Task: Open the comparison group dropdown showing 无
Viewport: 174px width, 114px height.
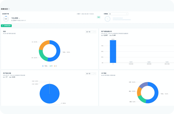Action: click(118, 14)
